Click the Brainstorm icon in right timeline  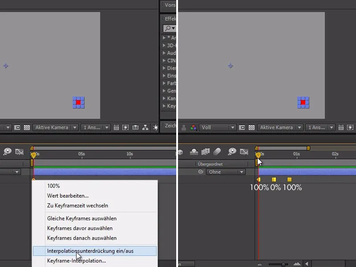pos(232,151)
